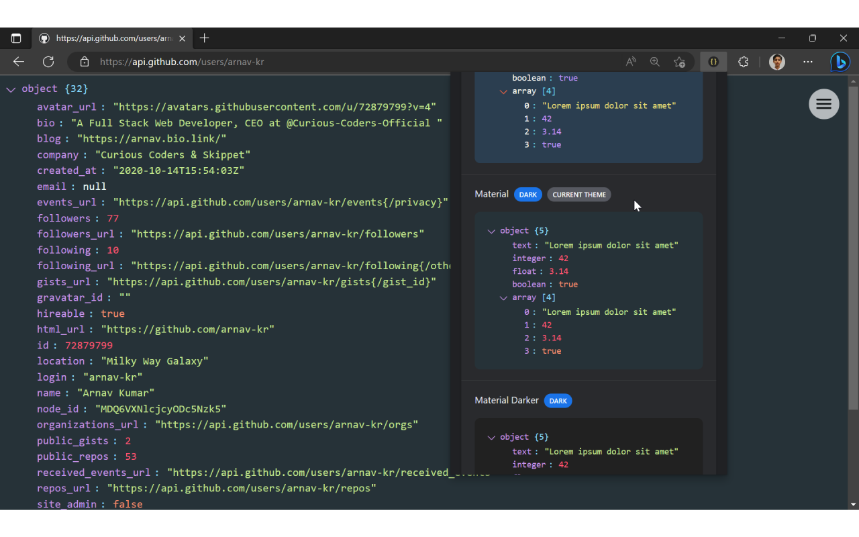859x537 pixels.
Task: Click the organizations_url value
Action: pos(287,425)
